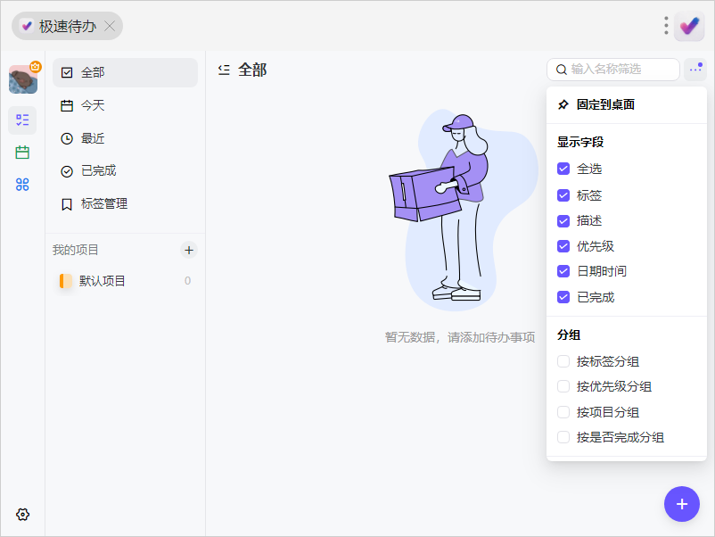Click the 默认项目 count 0
This screenshot has height=537, width=715.
pos(187,281)
